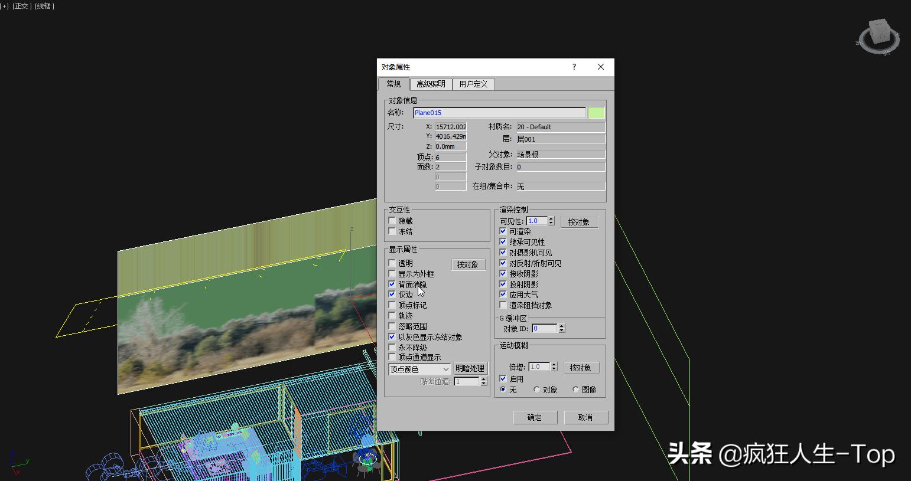Switch to the 用户定义 tab
Image resolution: width=911 pixels, height=481 pixels.
(x=473, y=84)
